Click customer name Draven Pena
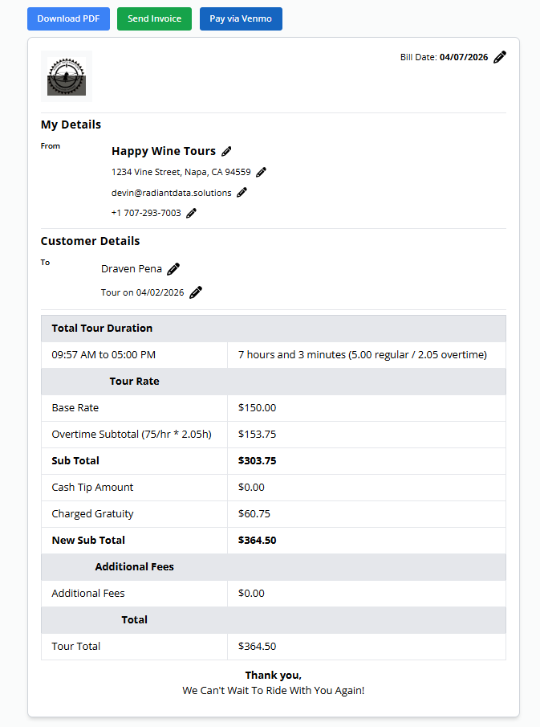The width and height of the screenshot is (540, 727). tap(132, 269)
